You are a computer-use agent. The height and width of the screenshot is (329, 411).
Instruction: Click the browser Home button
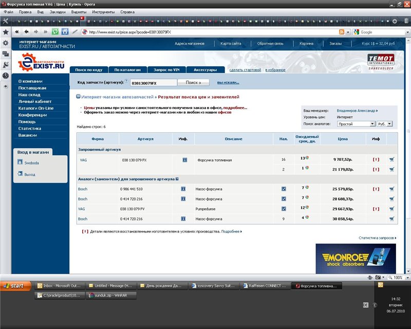65,32
